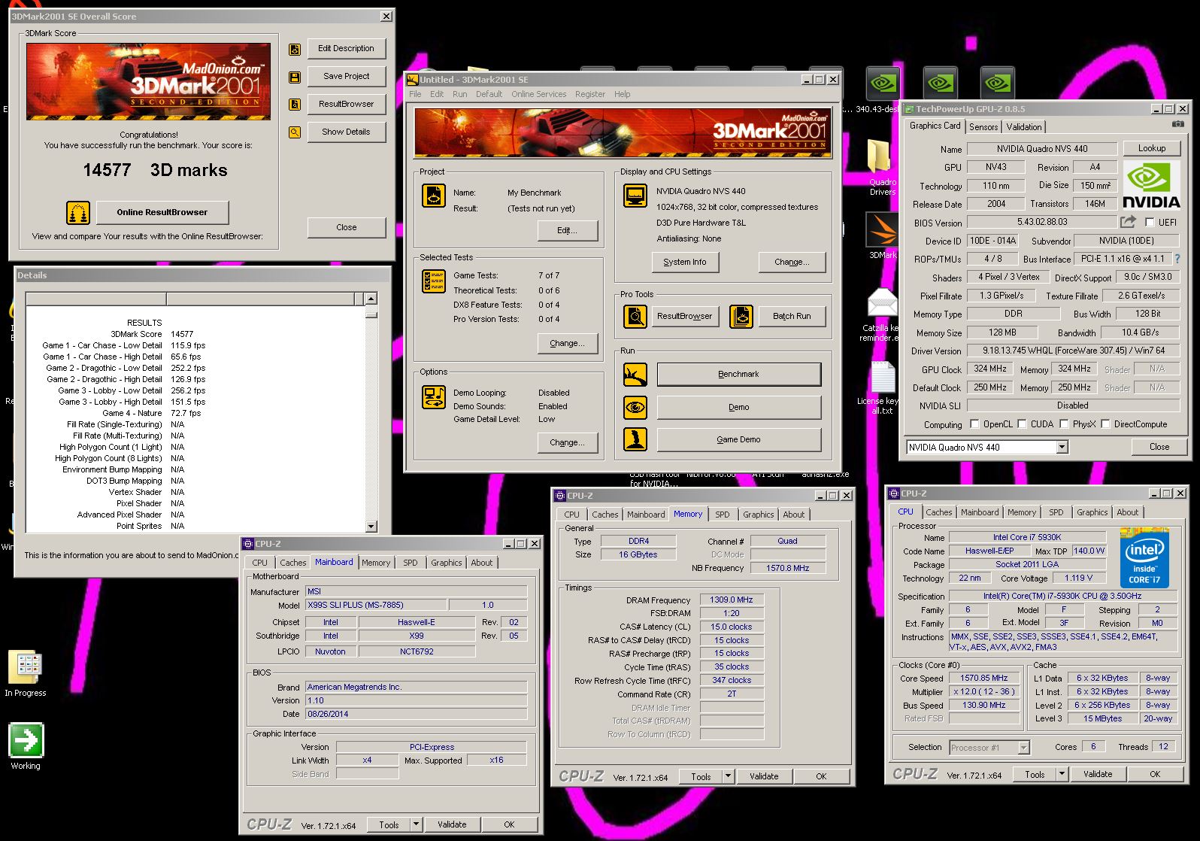Viewport: 1200px width, 841px height.
Task: Expand Tools dropdown arrow in CPU-Z Mainboard window
Action: point(416,824)
